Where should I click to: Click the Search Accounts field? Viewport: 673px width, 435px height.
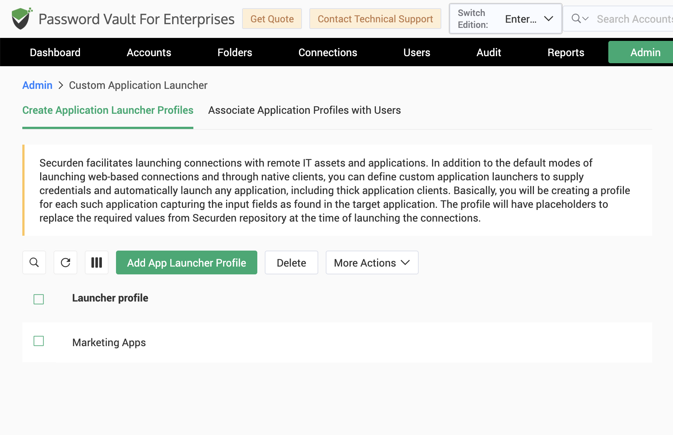pos(634,19)
